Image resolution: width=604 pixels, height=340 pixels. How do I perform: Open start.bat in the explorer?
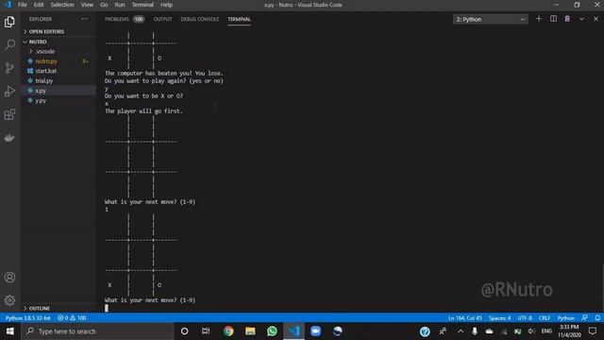(46, 71)
